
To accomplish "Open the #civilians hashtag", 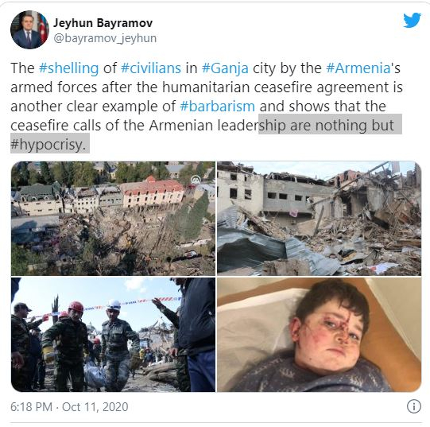I will (x=151, y=68).
